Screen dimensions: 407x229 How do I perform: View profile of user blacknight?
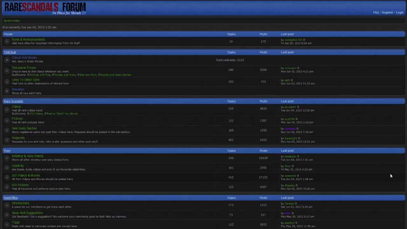pyautogui.click(x=291, y=138)
